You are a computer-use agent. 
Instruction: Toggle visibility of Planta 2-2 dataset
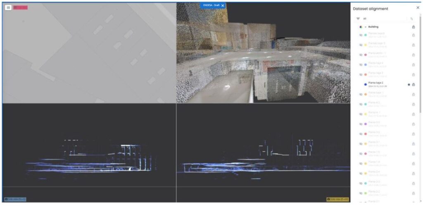[x=361, y=193]
